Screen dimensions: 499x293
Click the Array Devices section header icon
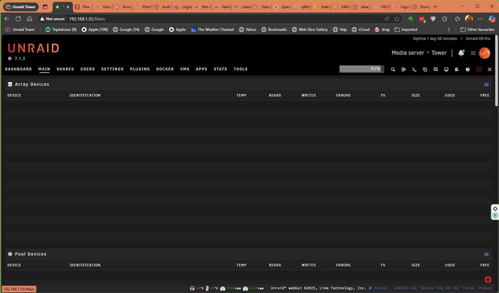click(10, 84)
